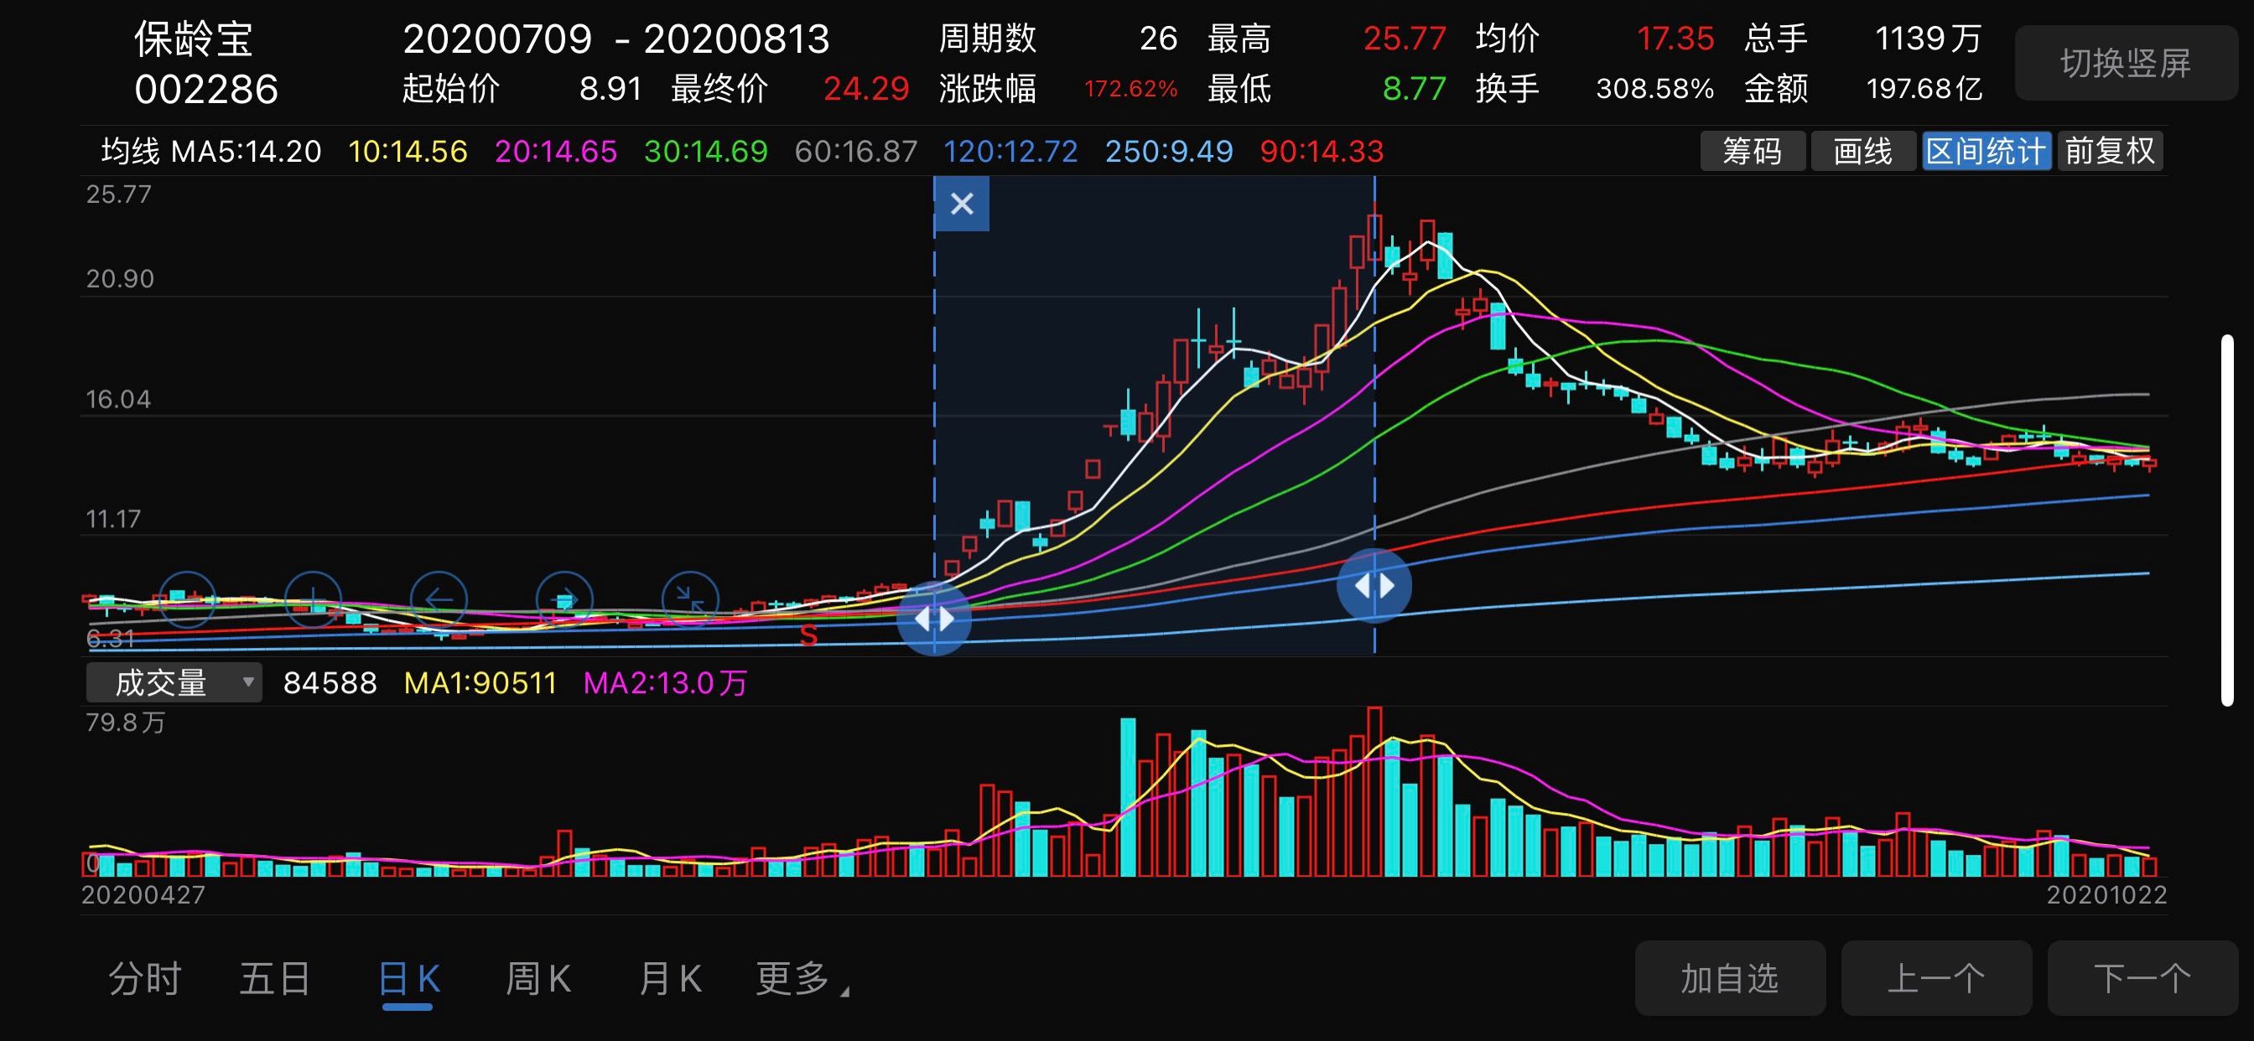This screenshot has width=2254, height=1041.
Task: Select the 月K monthly candlestick tab
Action: (670, 978)
